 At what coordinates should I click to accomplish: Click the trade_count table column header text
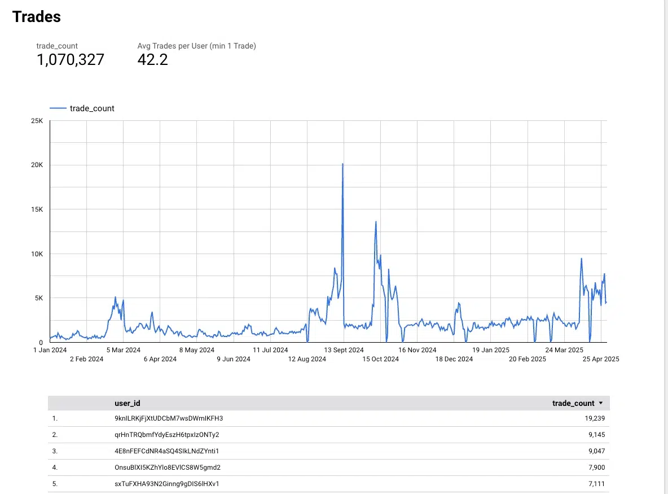point(573,403)
